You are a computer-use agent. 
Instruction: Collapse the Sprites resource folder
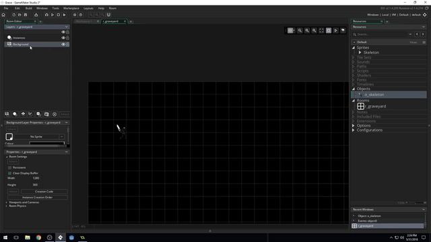[354, 48]
